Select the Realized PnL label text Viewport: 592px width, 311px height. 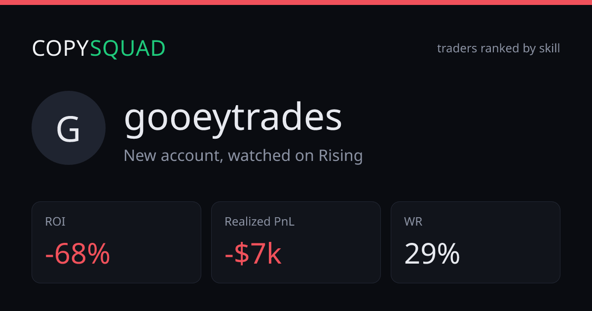point(259,222)
